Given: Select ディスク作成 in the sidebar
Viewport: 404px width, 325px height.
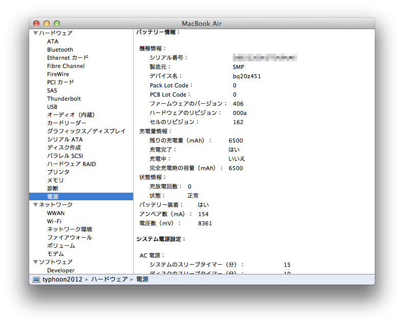Looking at the screenshot, I should [x=64, y=148].
